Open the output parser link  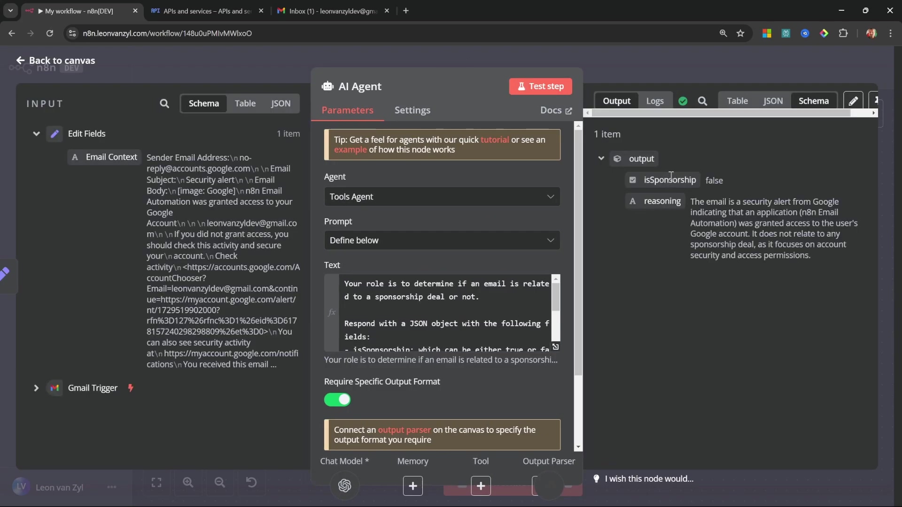[x=404, y=430]
